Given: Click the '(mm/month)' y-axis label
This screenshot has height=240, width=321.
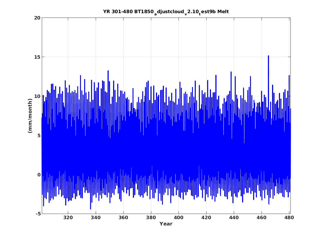Looking at the screenshot, I should (x=30, y=116).
